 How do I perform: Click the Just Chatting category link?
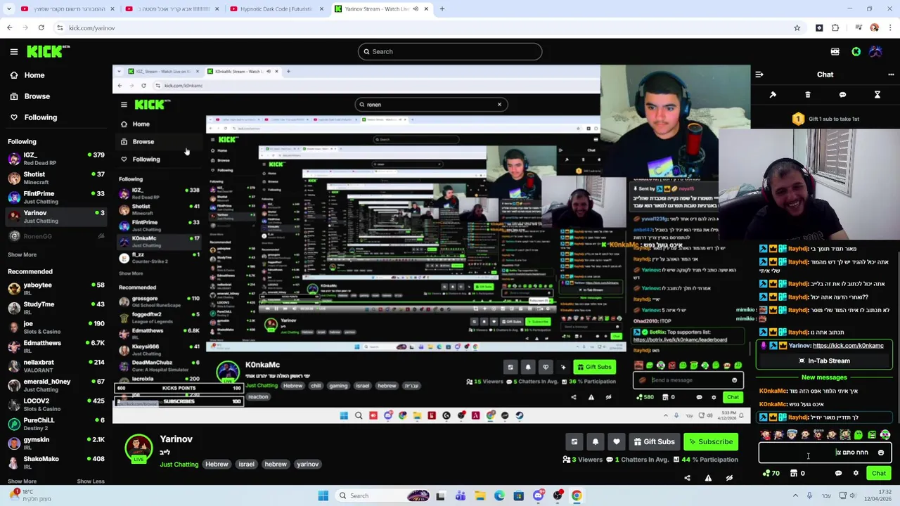[x=179, y=465]
